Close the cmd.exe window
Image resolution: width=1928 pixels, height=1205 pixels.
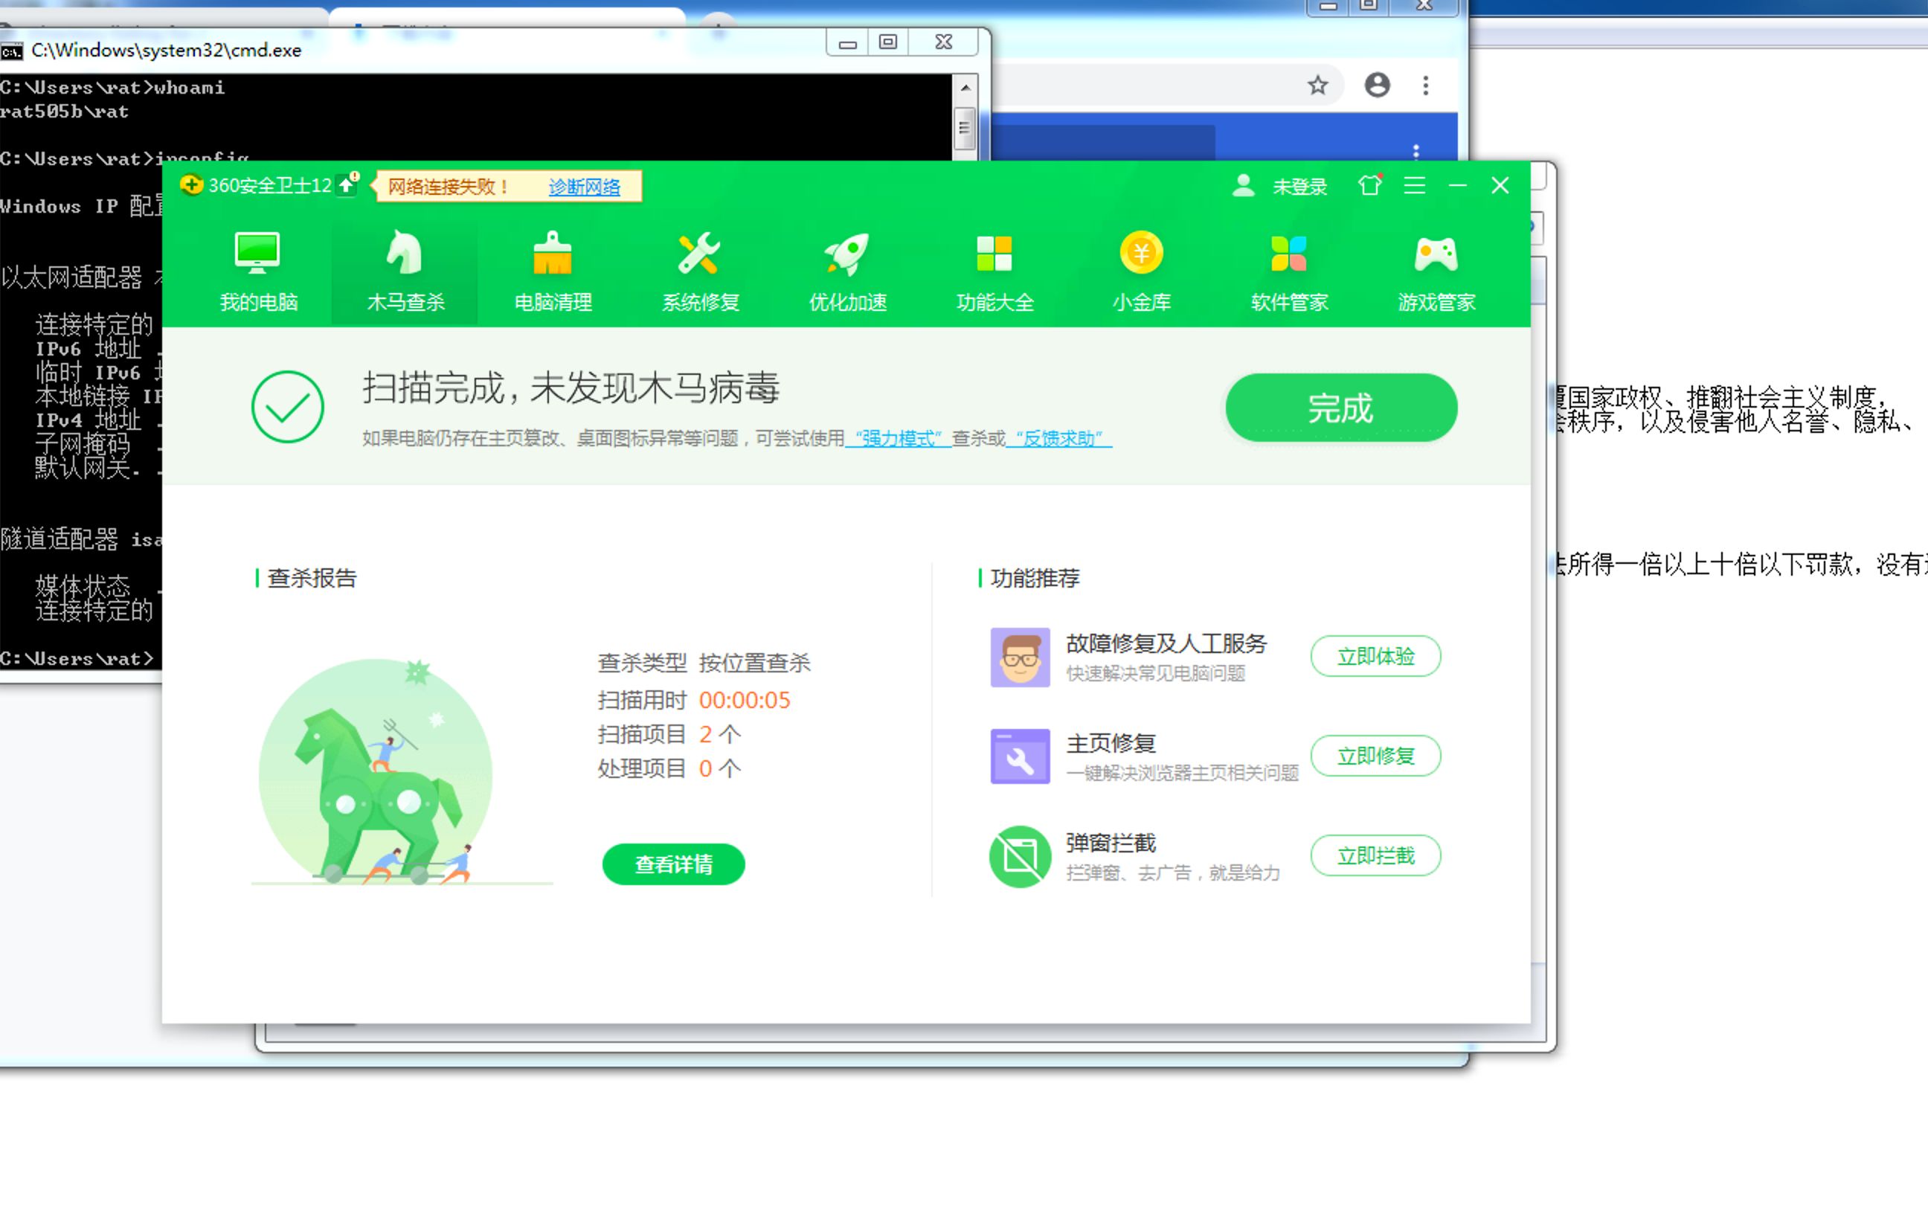pos(943,42)
